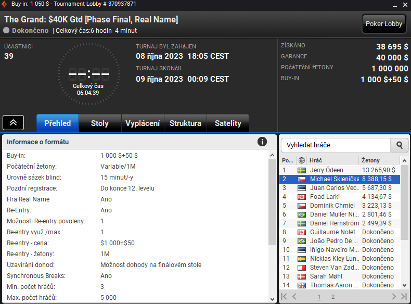Click the info icon beside Informace o formátu

tap(262, 142)
